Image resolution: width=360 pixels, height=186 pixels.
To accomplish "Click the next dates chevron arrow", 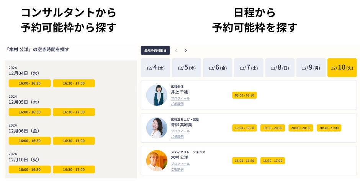I will point(186,50).
